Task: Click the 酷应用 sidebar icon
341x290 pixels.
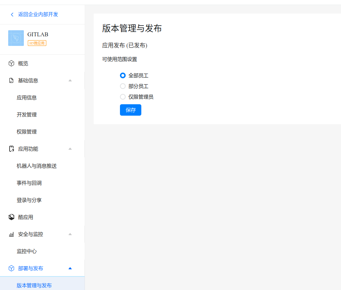Action: pos(11,217)
